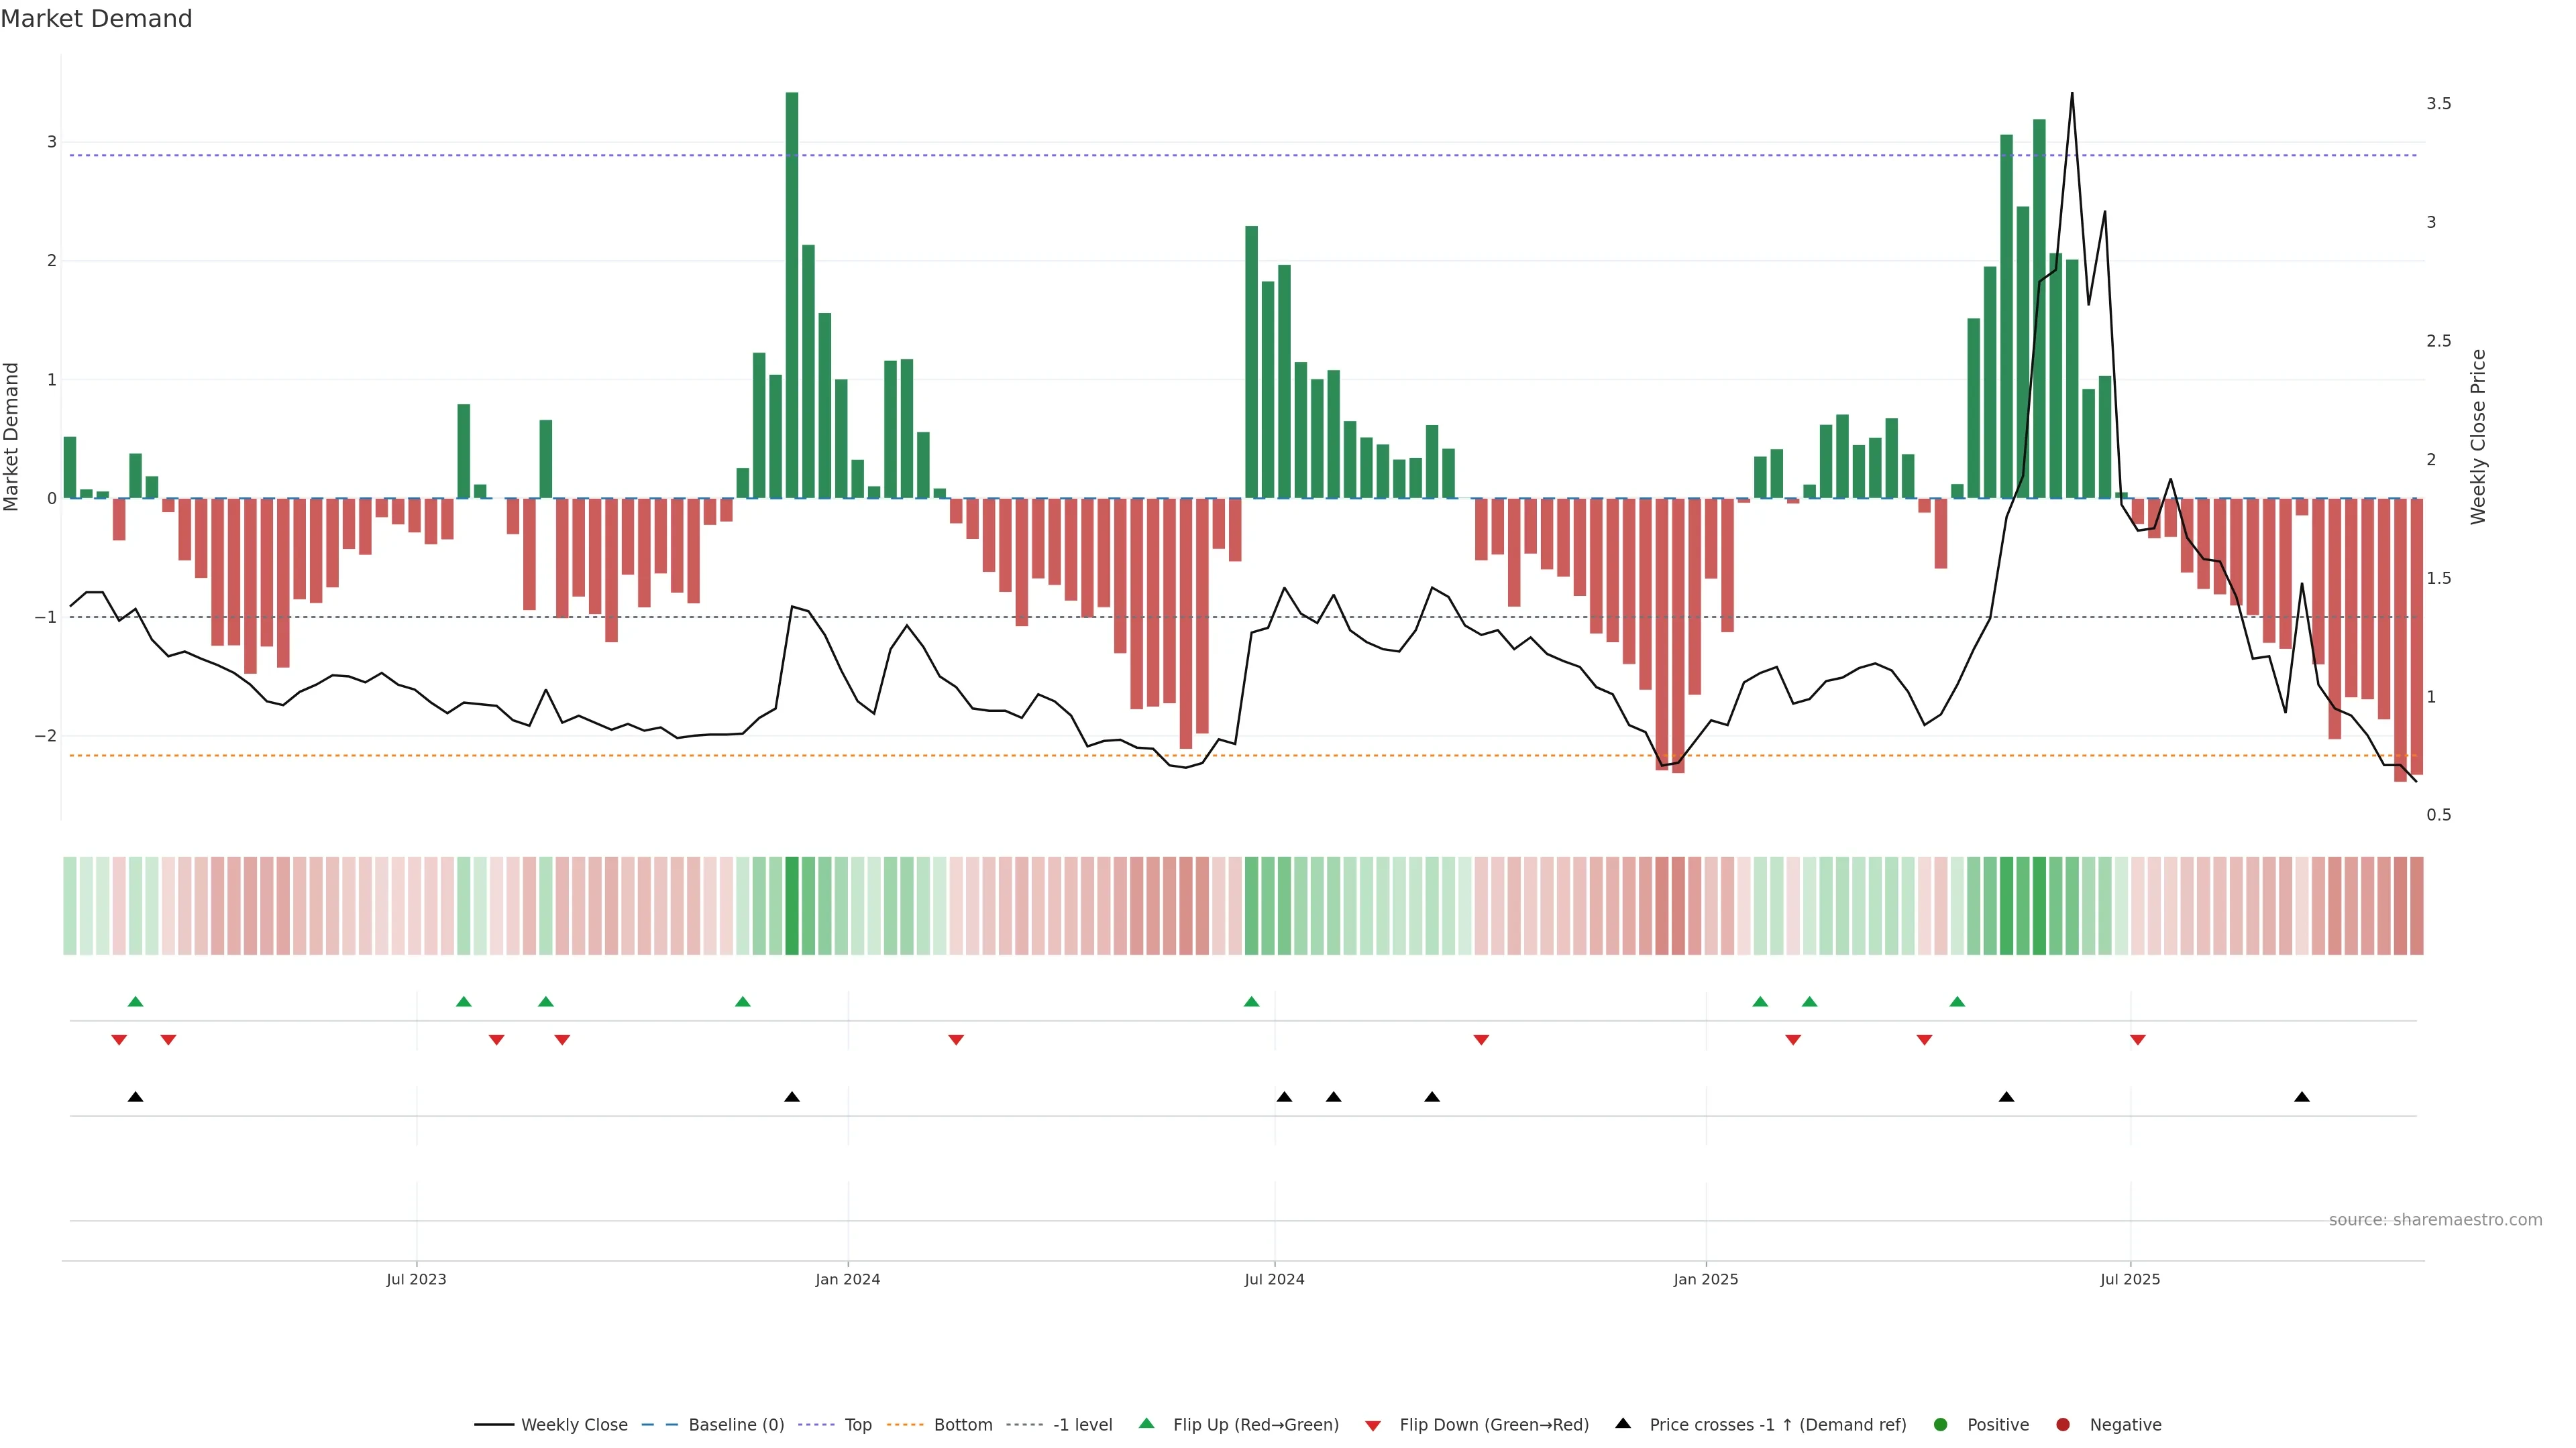The width and height of the screenshot is (2576, 1448).
Task: Click the green Flip Up triangle legend icon
Action: click(x=1146, y=1423)
